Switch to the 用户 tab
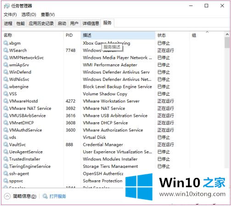 pos(74,23)
